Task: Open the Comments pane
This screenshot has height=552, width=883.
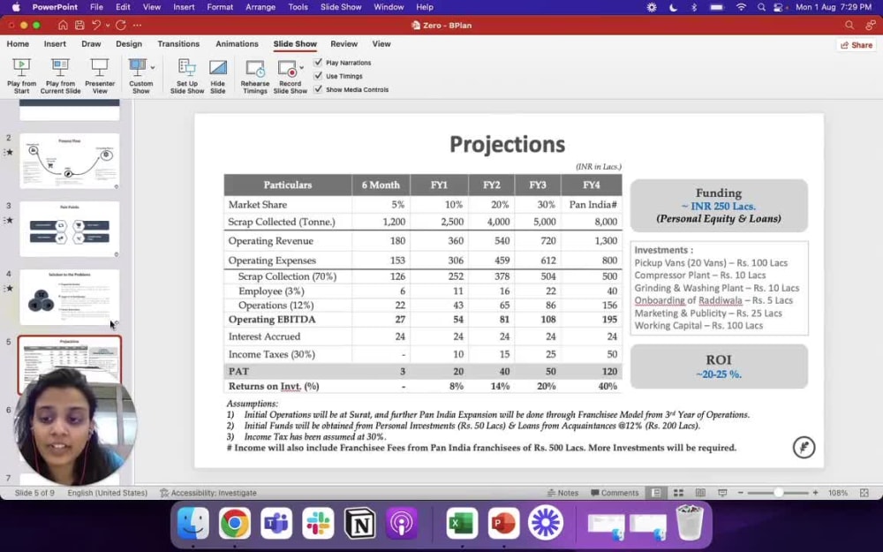Action: (x=616, y=493)
